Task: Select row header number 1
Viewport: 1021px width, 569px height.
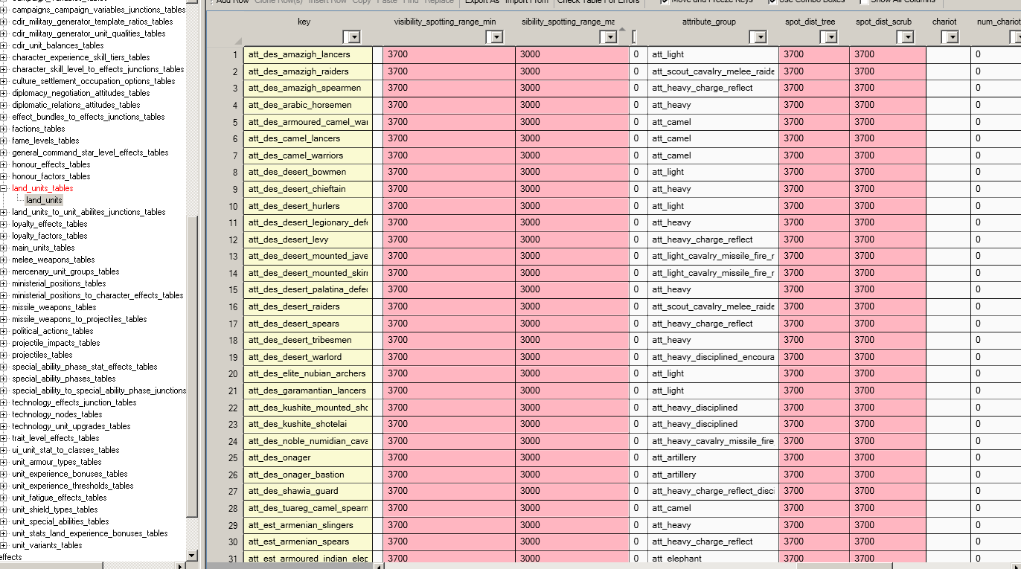Action: 225,54
